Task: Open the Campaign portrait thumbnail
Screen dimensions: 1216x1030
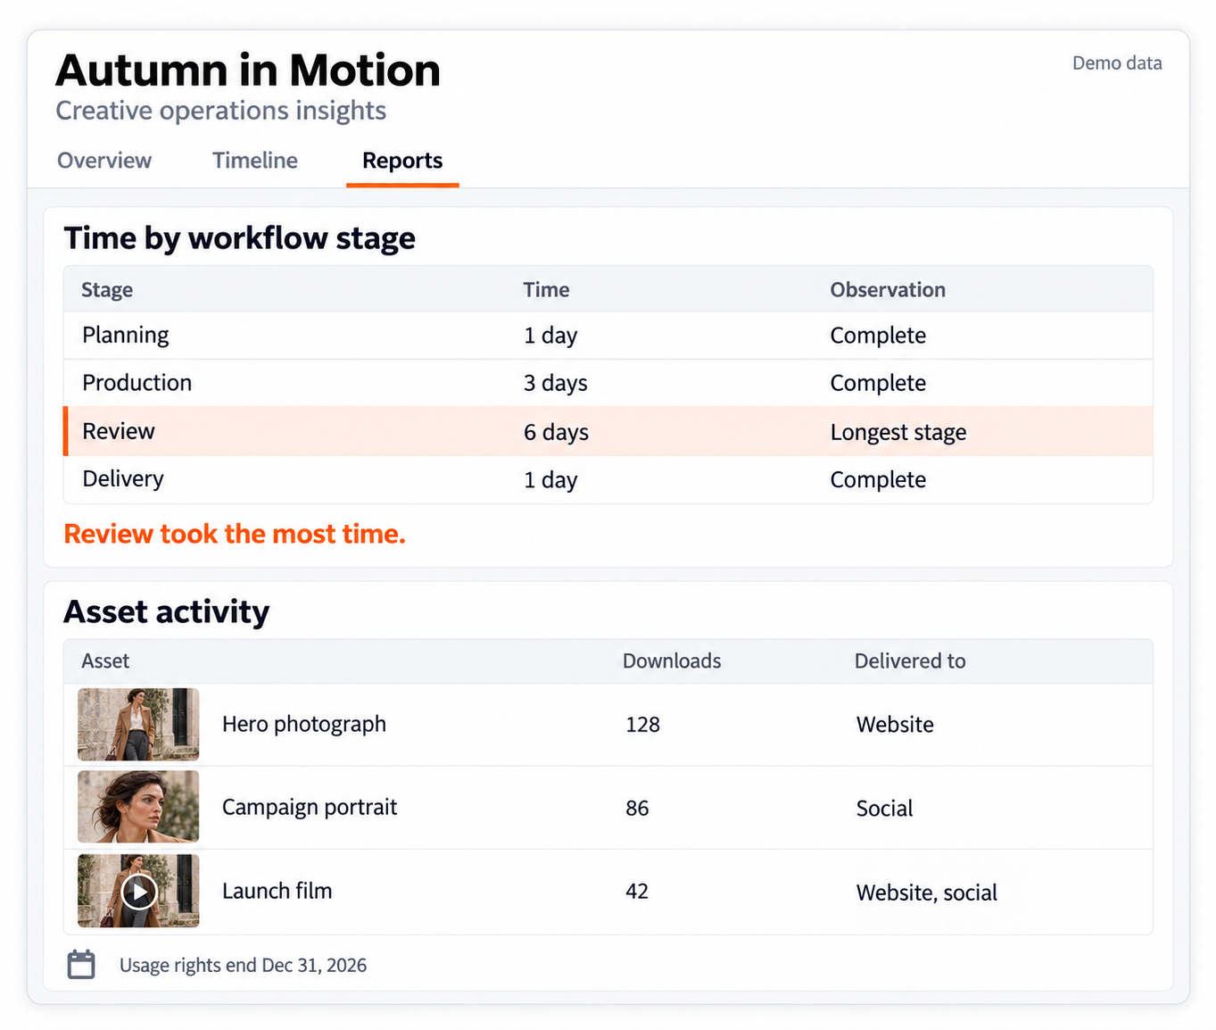Action: (138, 807)
